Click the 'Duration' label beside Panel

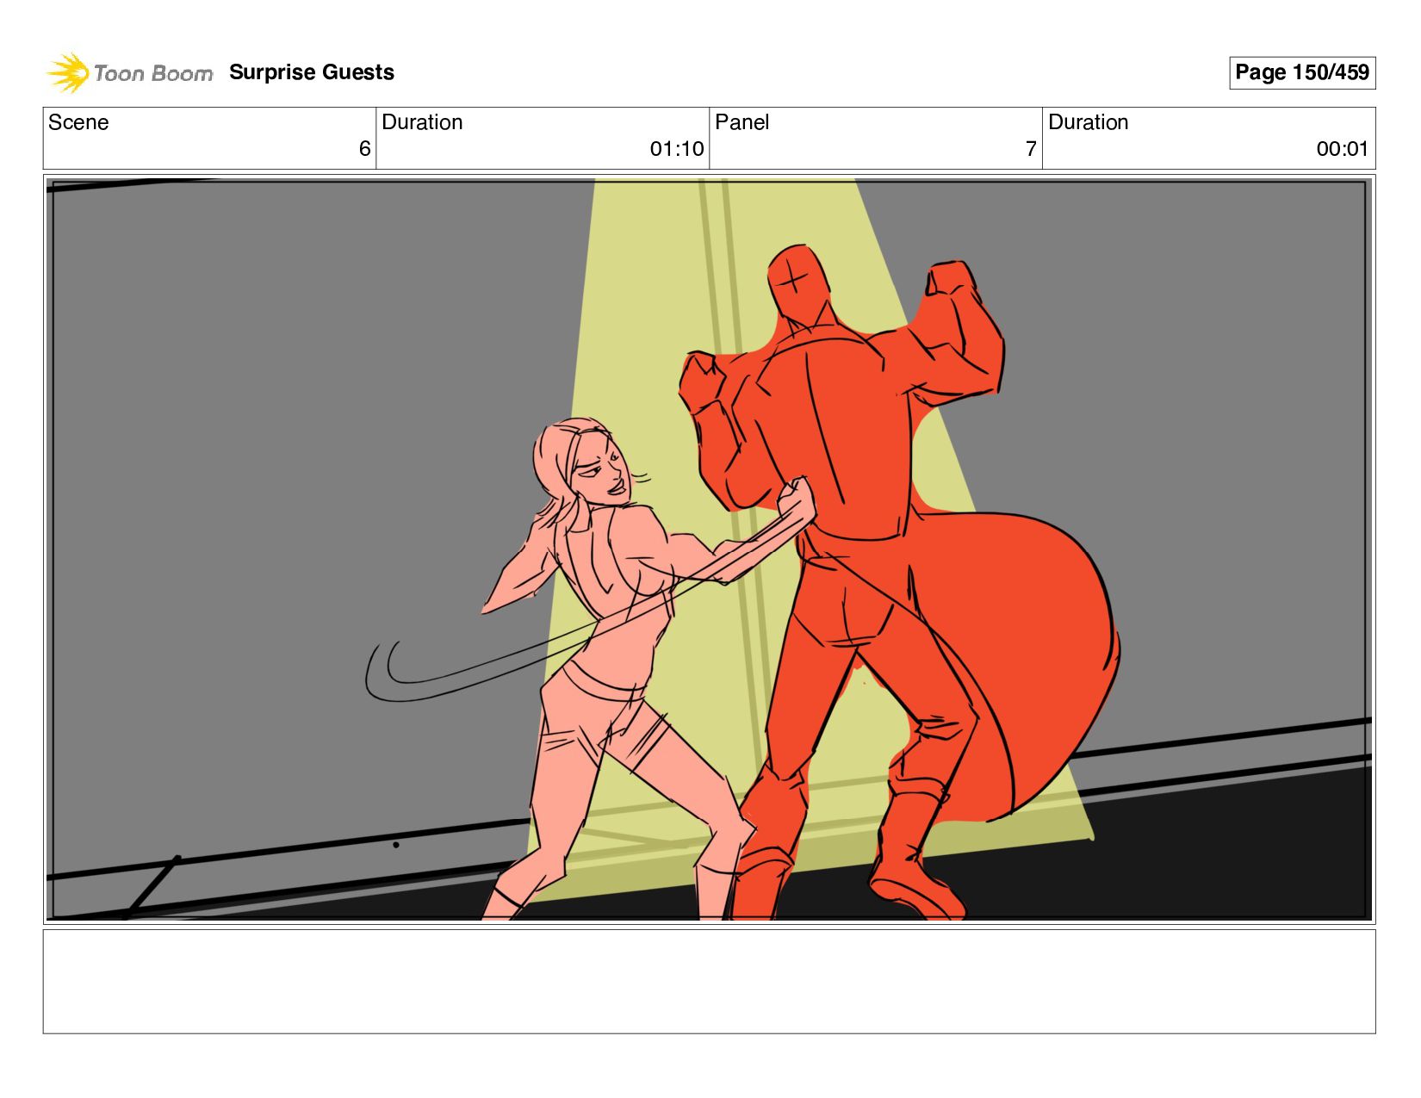[1088, 122]
